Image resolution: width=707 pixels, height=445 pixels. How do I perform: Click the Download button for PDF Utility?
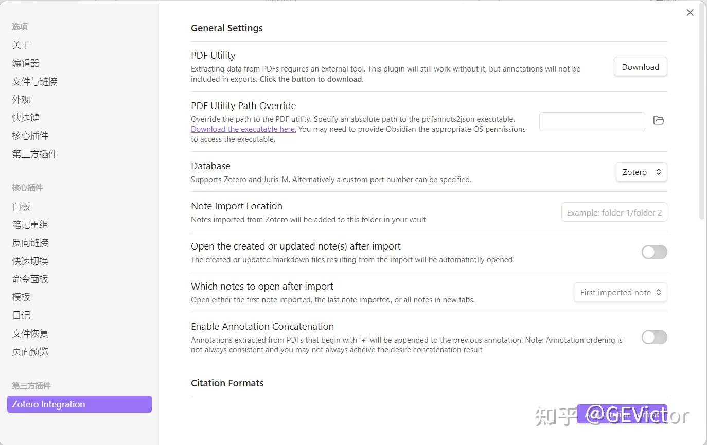(640, 67)
